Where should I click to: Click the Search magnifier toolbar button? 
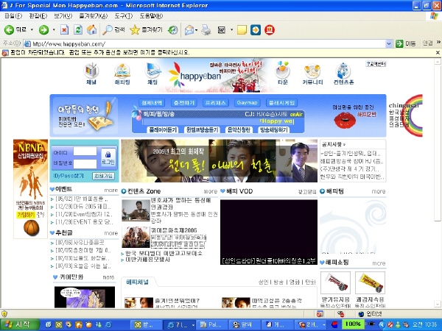click(x=113, y=30)
